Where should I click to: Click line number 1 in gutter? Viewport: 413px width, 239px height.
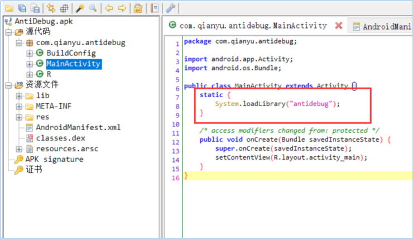pos(177,44)
